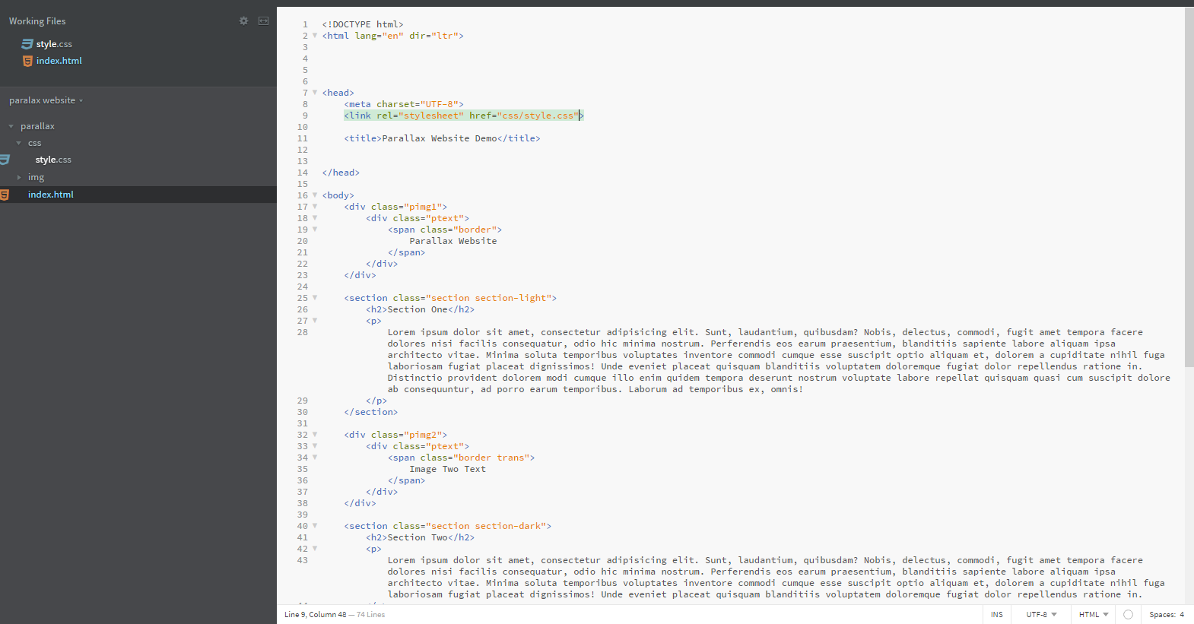Image resolution: width=1194 pixels, height=624 pixels.
Task: Fold the section-light block at line 25
Action: click(x=315, y=298)
